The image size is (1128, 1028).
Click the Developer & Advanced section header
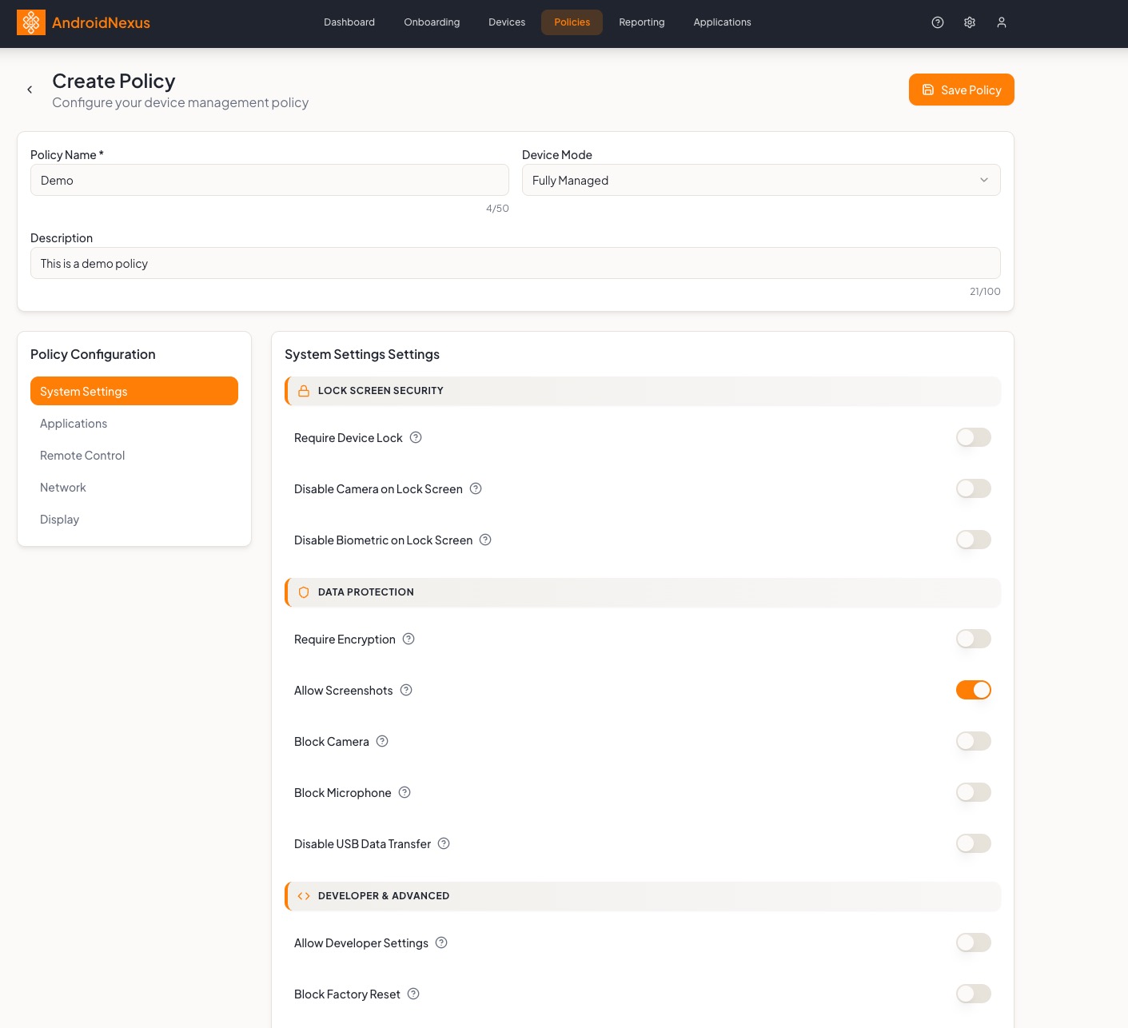point(643,896)
